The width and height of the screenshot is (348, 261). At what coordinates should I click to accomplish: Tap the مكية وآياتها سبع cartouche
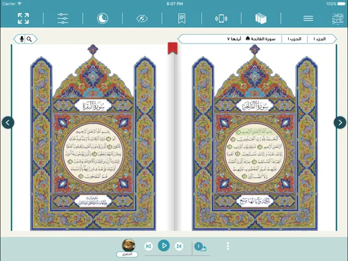(255, 201)
